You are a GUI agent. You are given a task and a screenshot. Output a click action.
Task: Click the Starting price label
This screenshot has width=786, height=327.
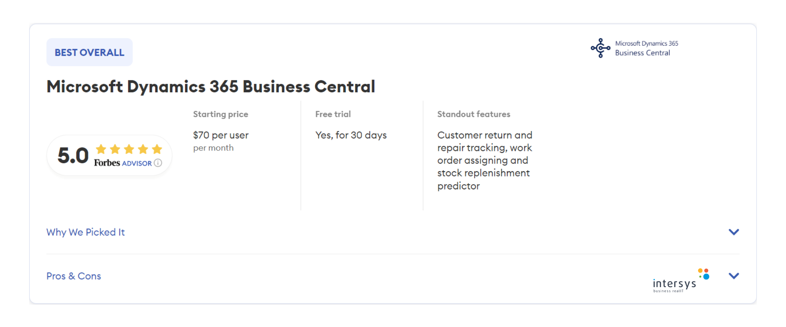point(220,114)
